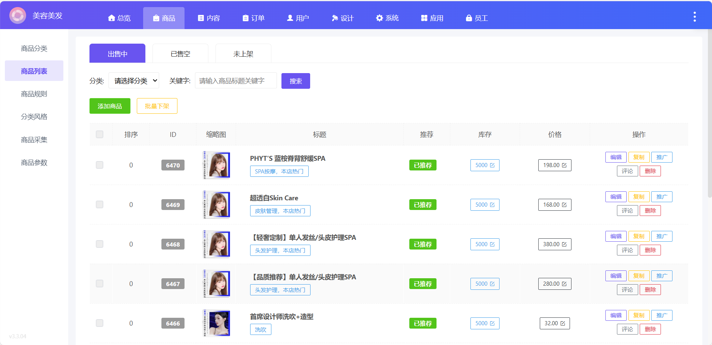Screen dimensions: 712x345
Task: Expand the 请选择分类 category dropdown
Action: click(x=134, y=81)
